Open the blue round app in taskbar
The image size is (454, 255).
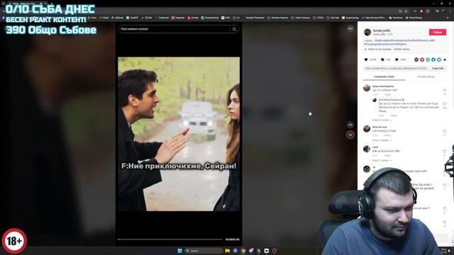tap(236, 251)
